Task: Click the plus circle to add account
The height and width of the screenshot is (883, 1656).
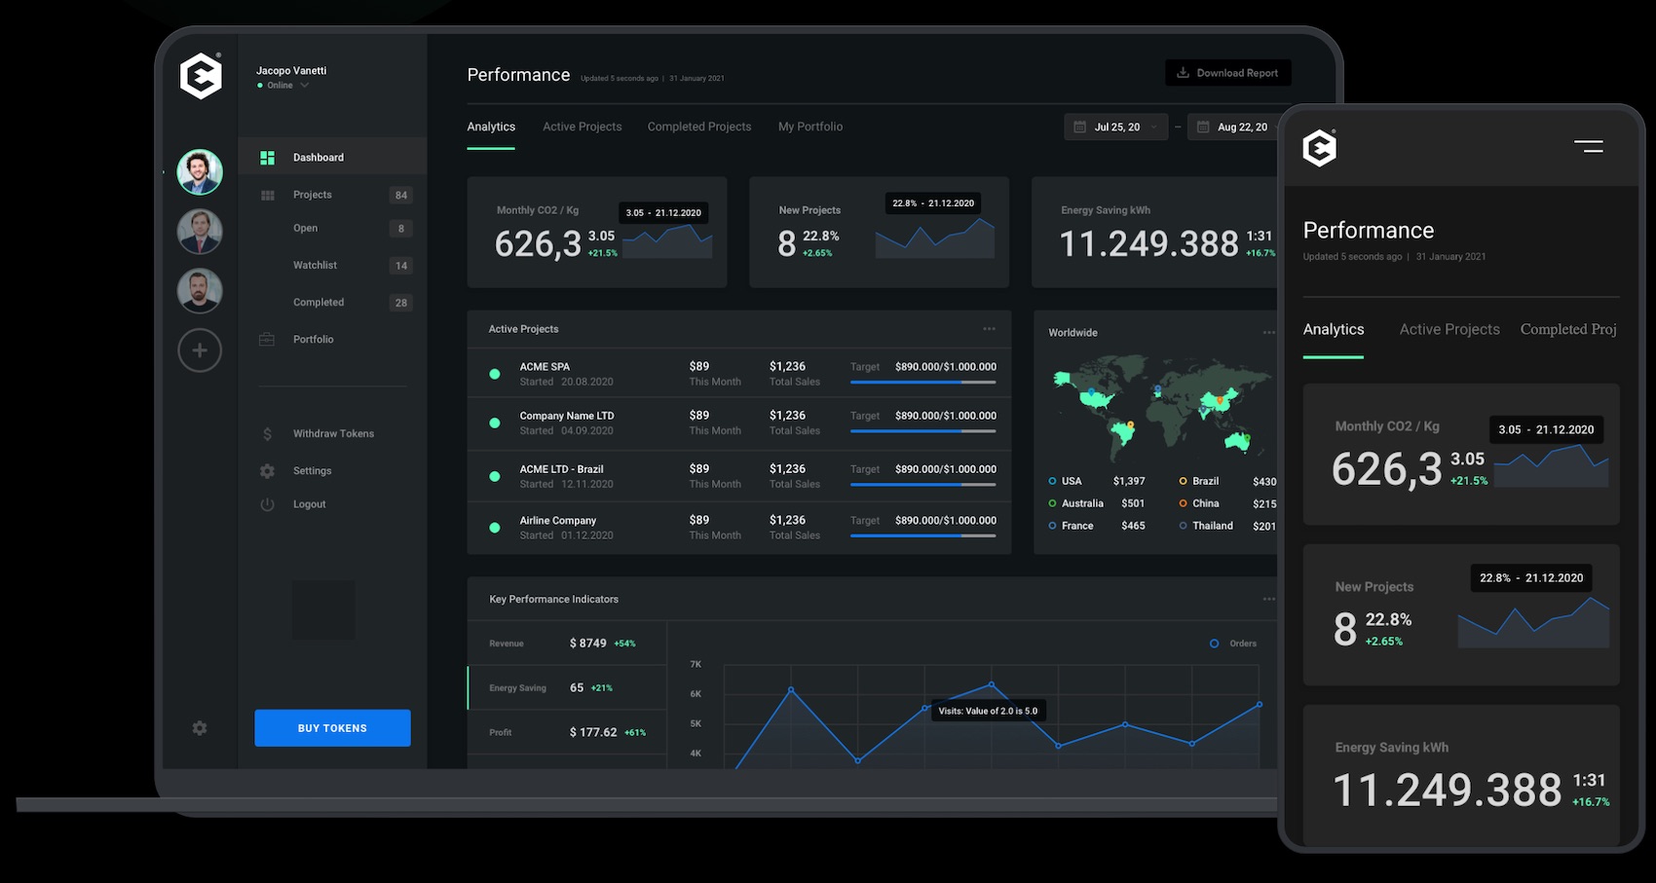Action: point(200,350)
